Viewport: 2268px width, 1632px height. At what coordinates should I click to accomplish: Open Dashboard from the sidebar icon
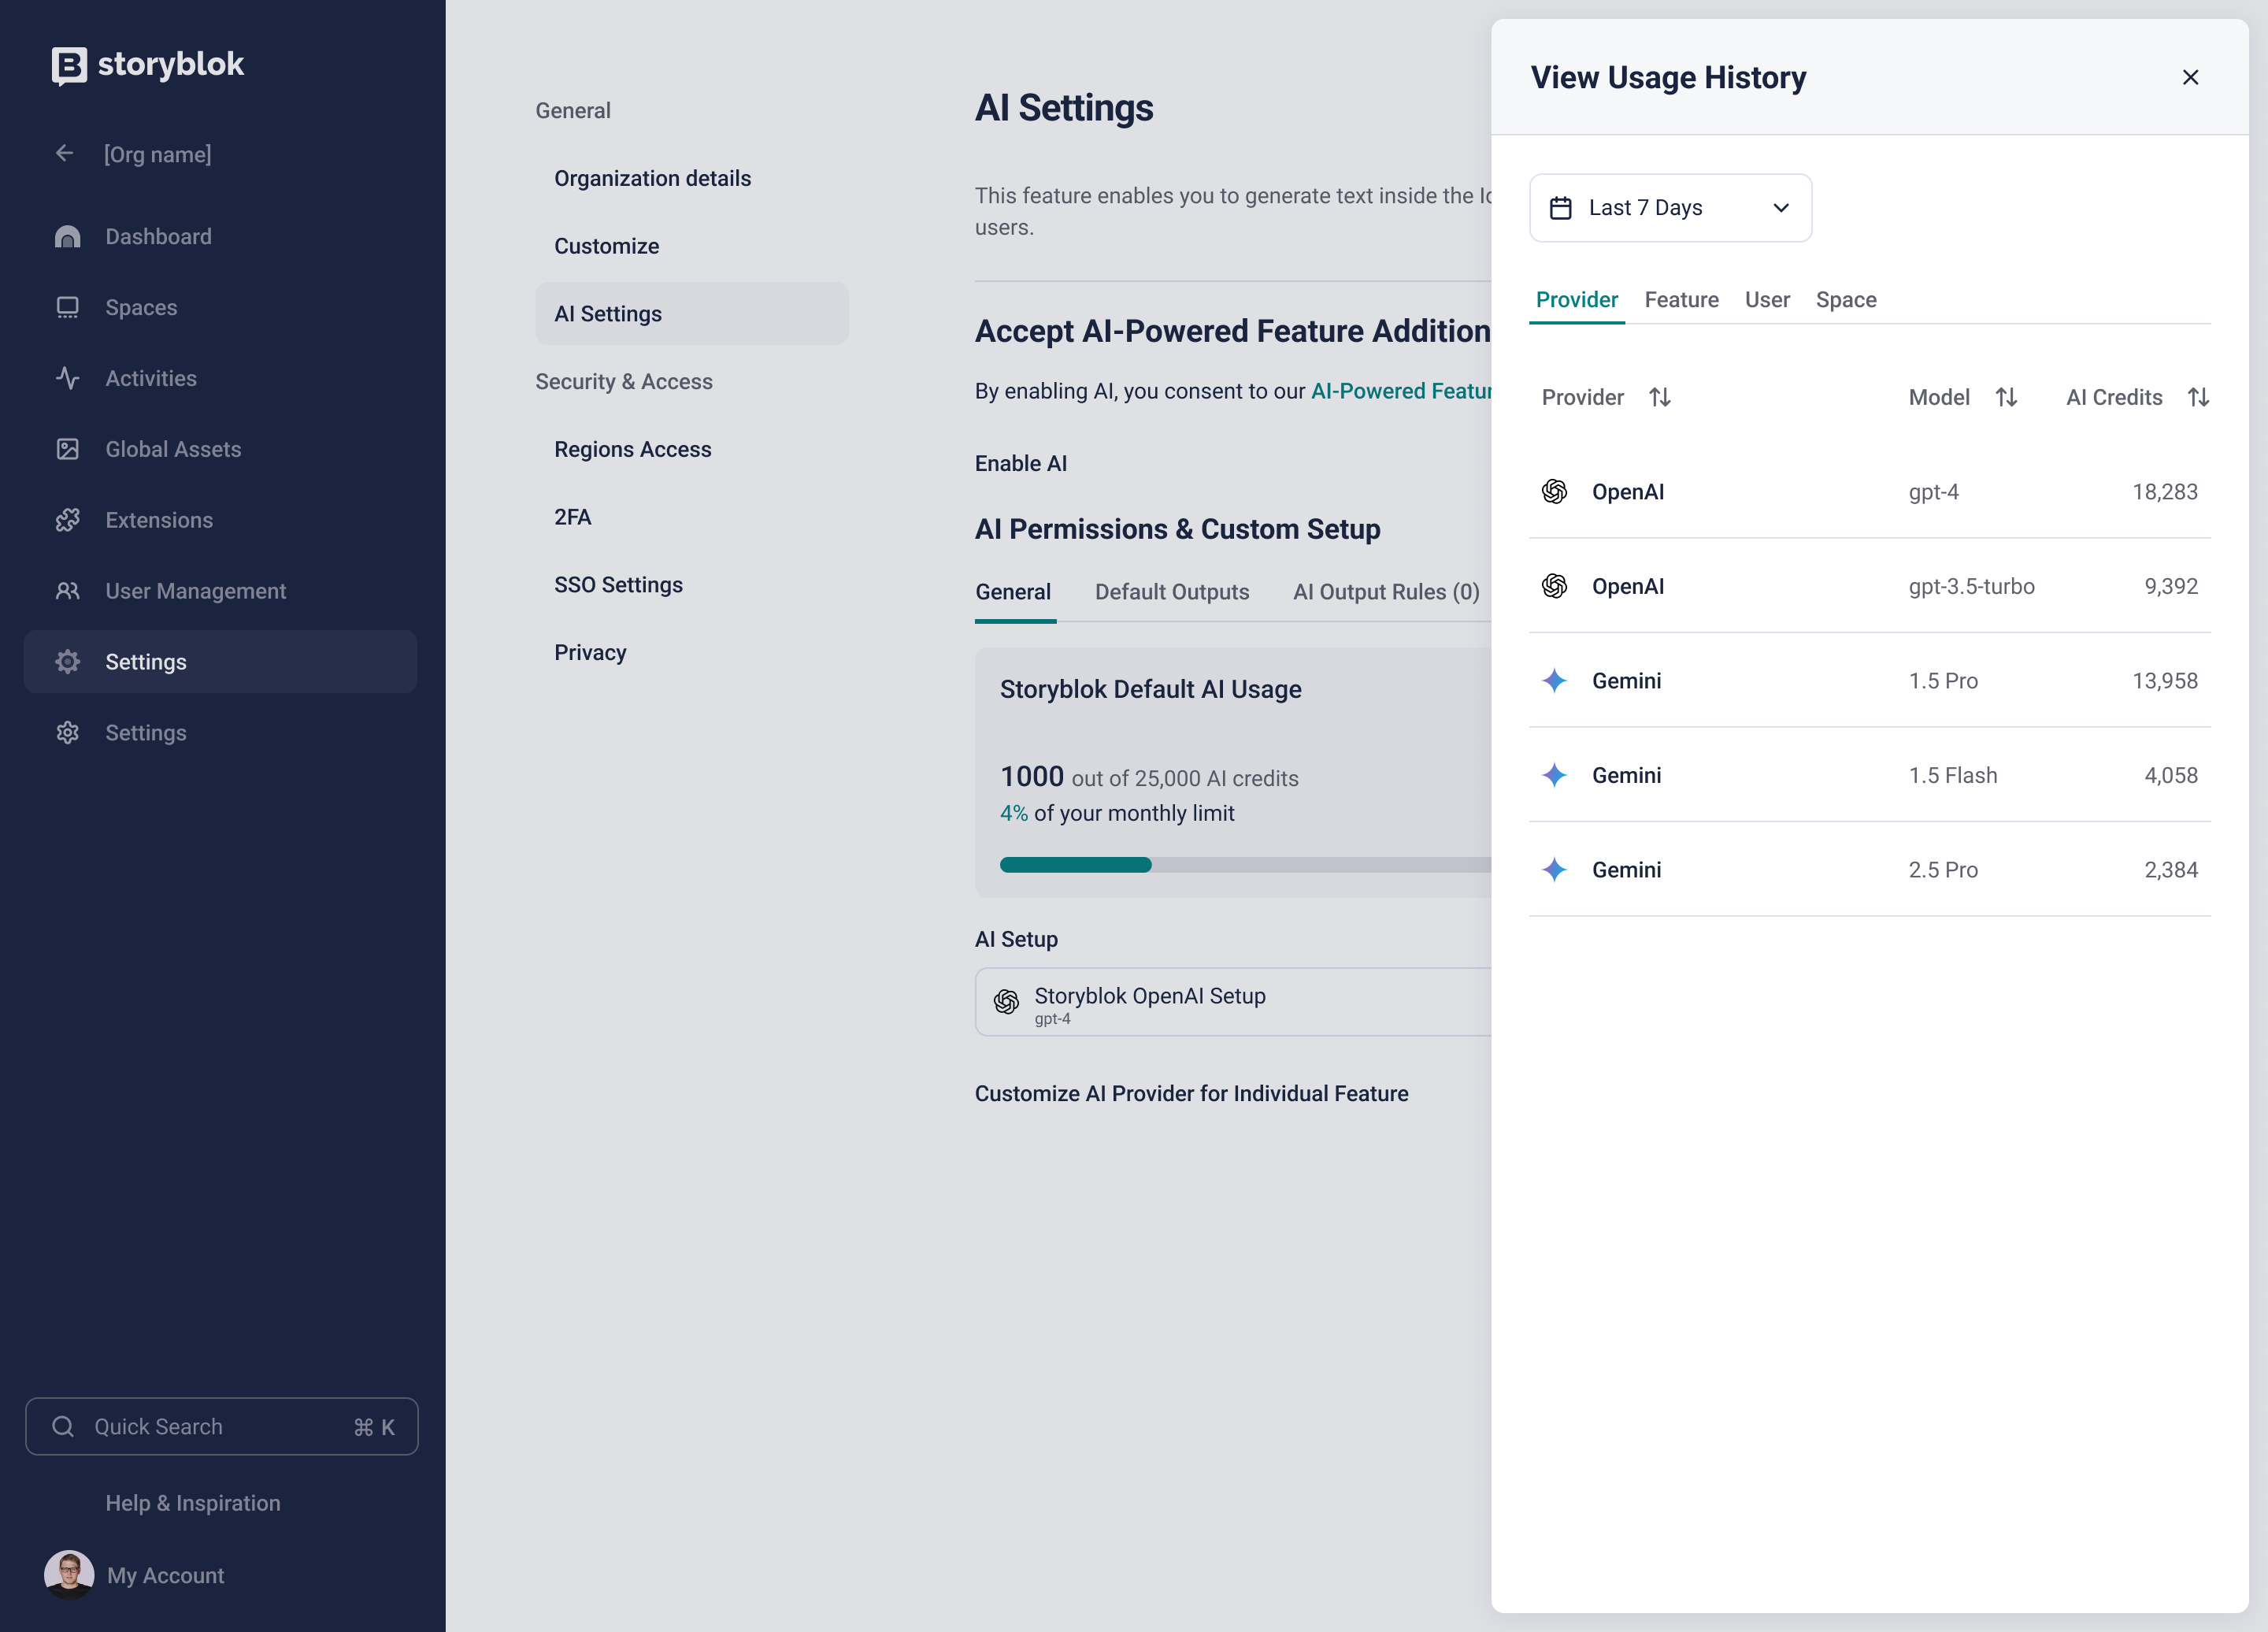coord(68,237)
